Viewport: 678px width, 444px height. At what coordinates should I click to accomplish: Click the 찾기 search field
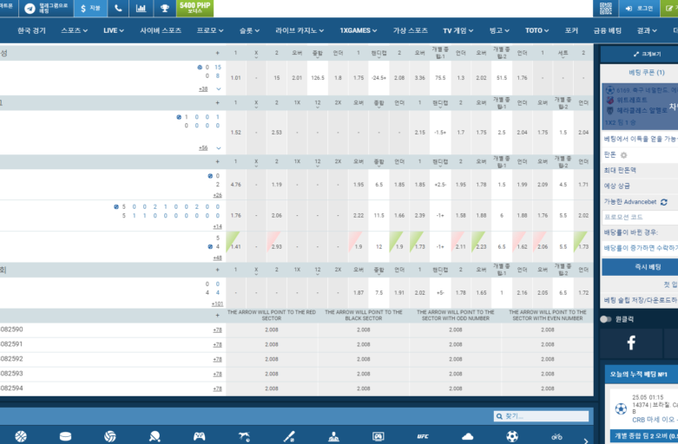tap(541, 416)
